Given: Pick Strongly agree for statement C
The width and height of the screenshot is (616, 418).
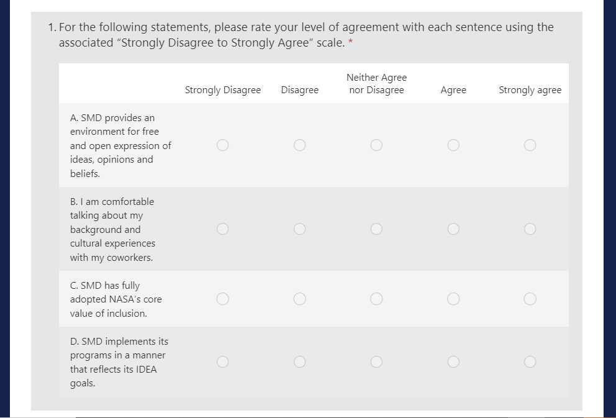Looking at the screenshot, I should click(x=530, y=299).
